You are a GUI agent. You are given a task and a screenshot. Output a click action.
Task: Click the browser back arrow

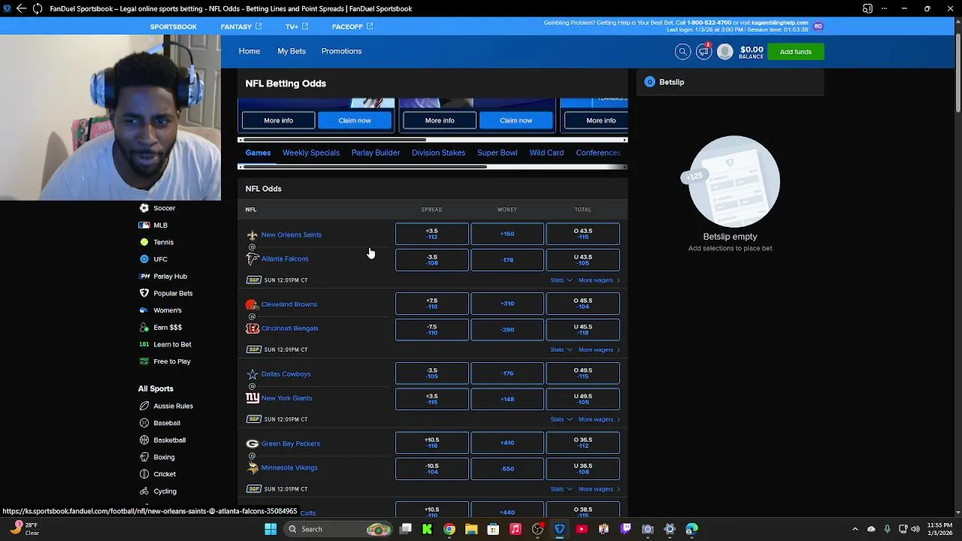21,9
